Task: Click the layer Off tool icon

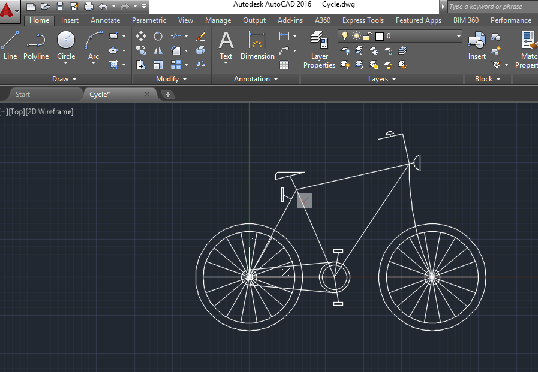Action: [x=345, y=50]
